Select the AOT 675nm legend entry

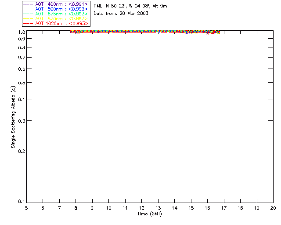click(x=55, y=14)
